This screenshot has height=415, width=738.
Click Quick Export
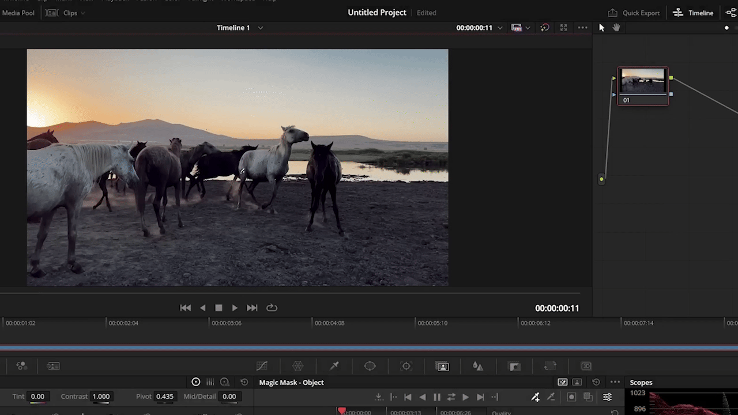[634, 13]
